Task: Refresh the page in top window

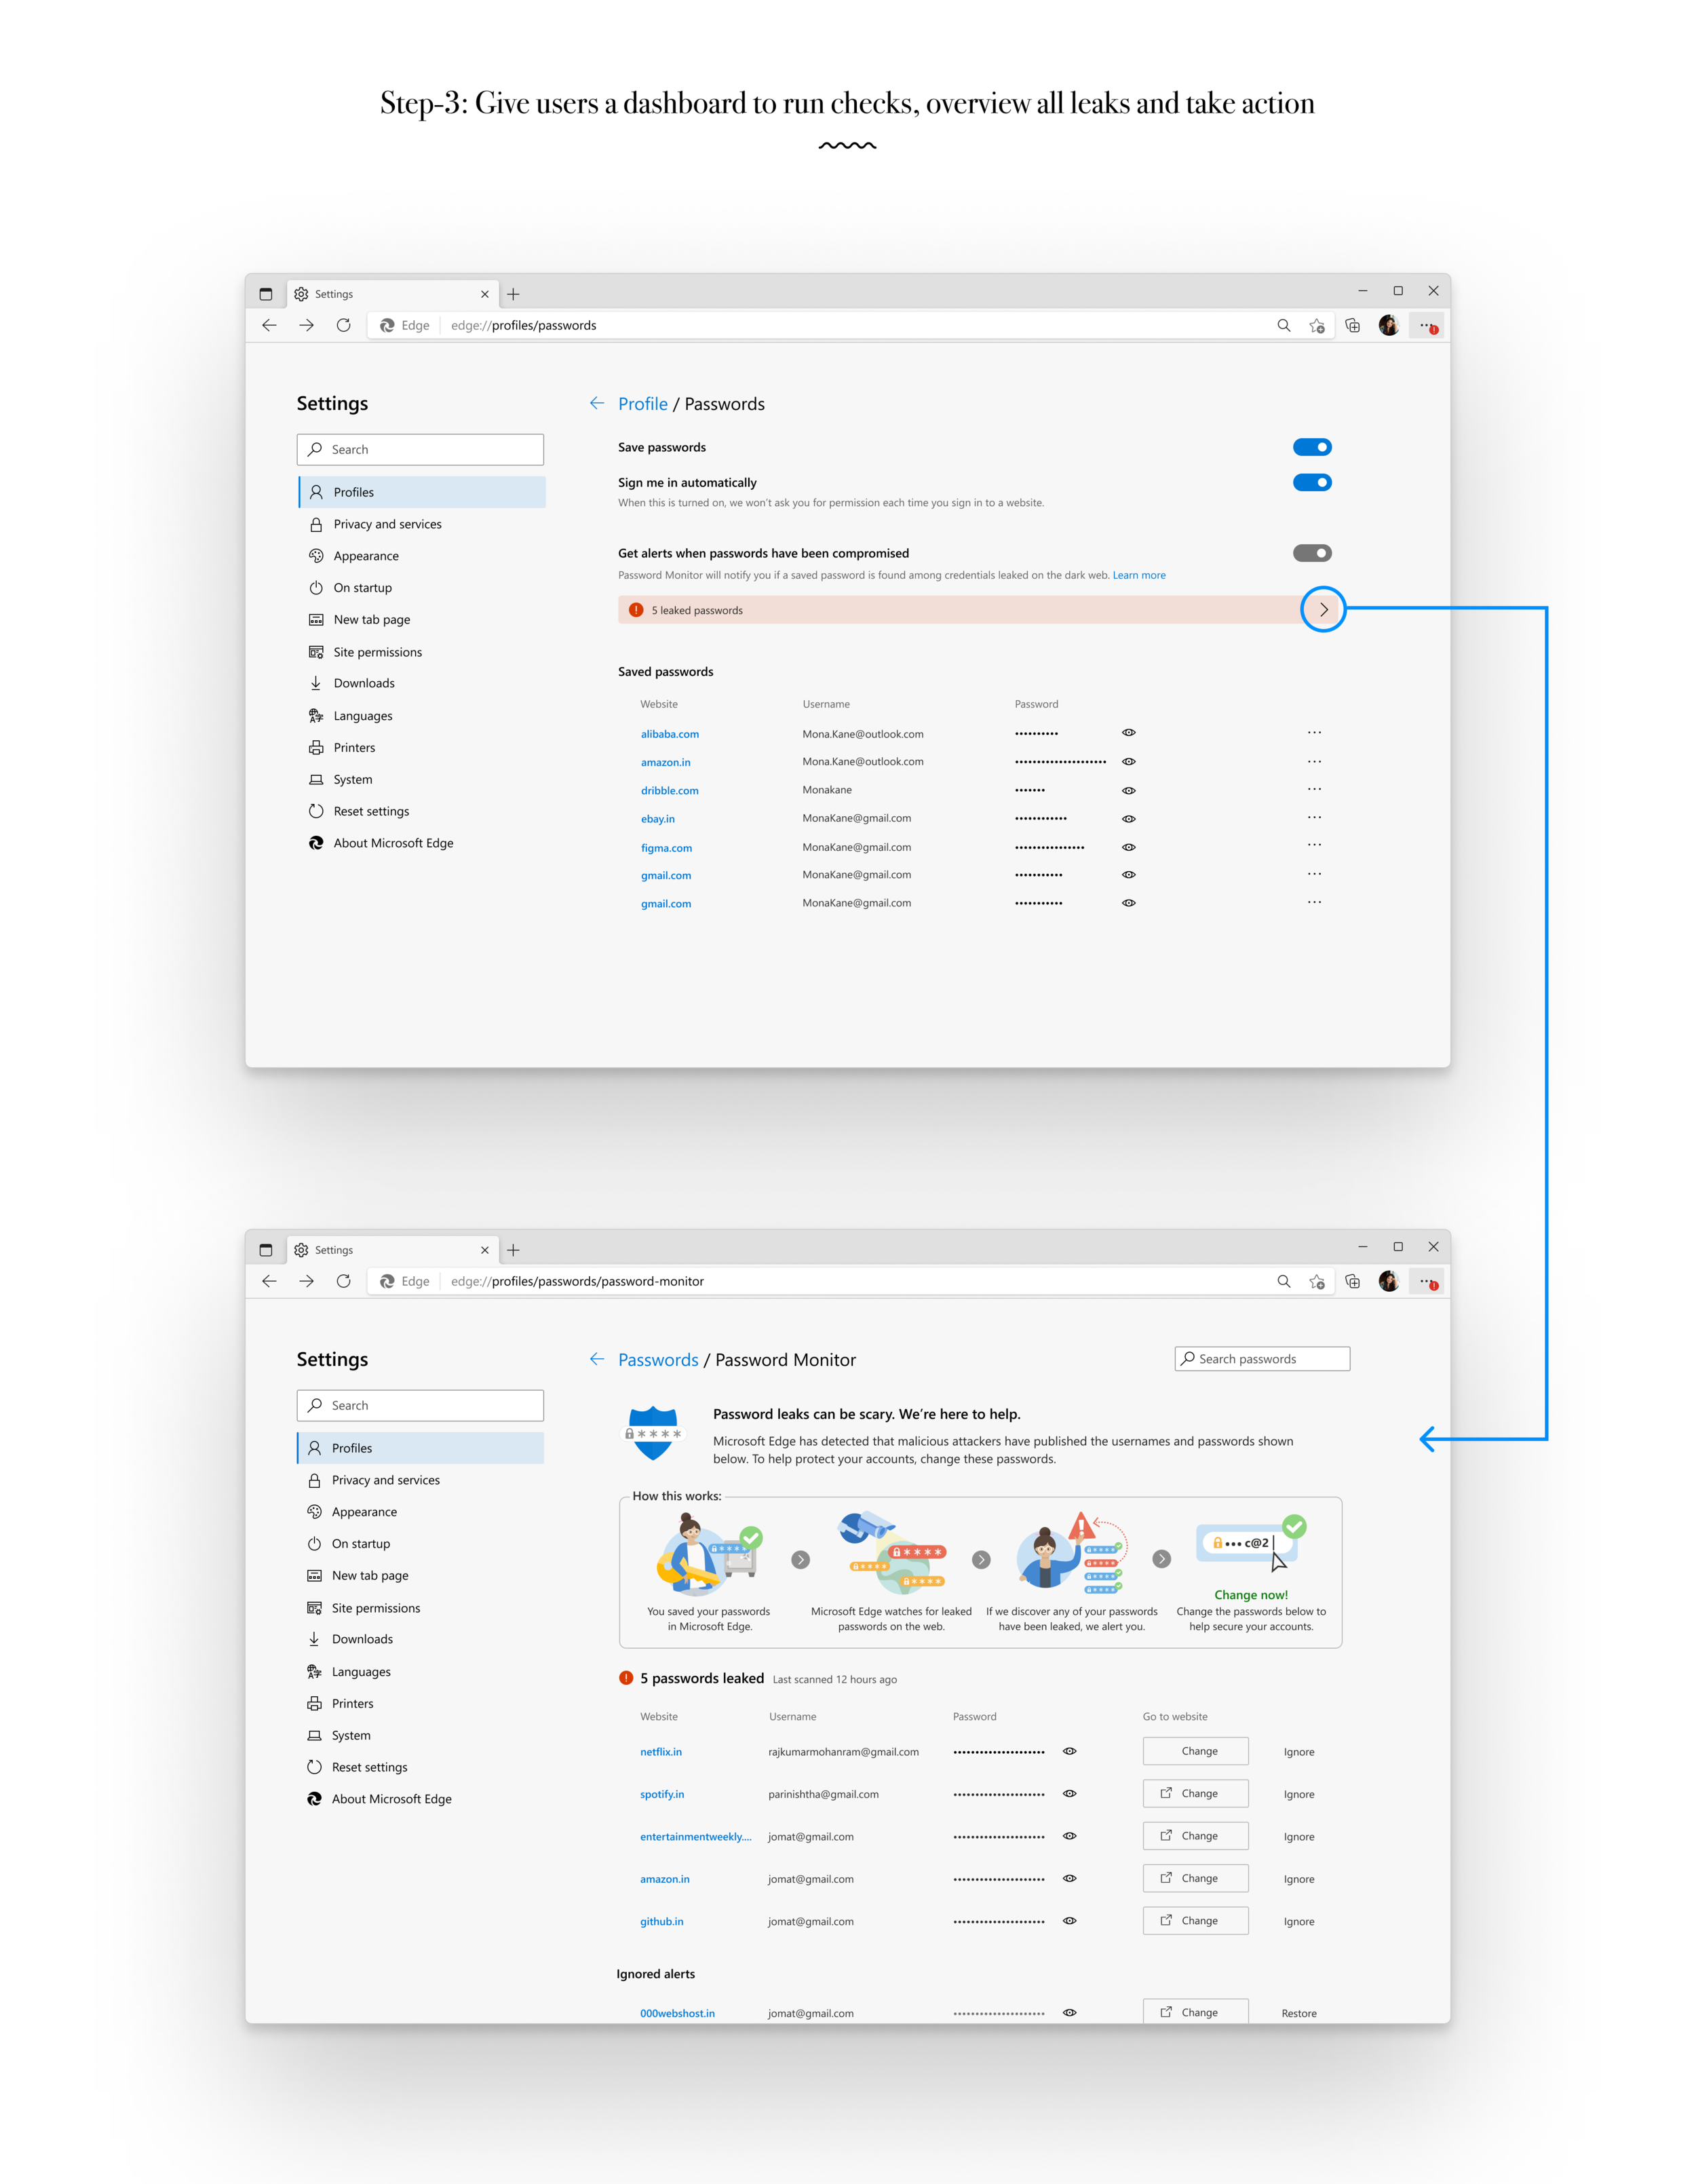Action: 343,325
